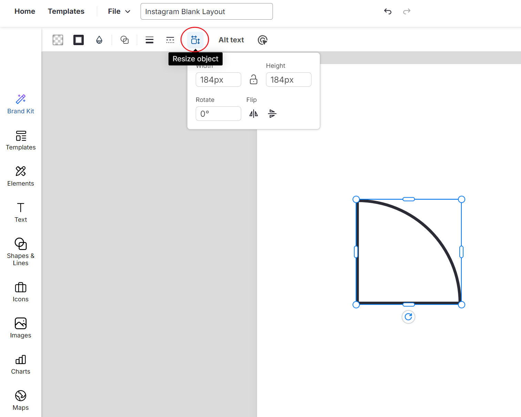521x417 pixels.
Task: Open the File dropdown menu
Action: click(119, 11)
